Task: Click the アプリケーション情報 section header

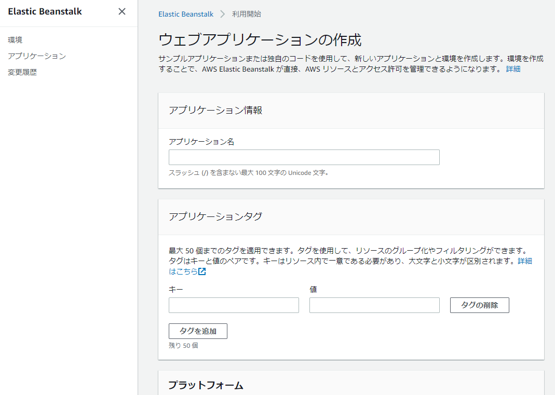Action: tap(215, 111)
